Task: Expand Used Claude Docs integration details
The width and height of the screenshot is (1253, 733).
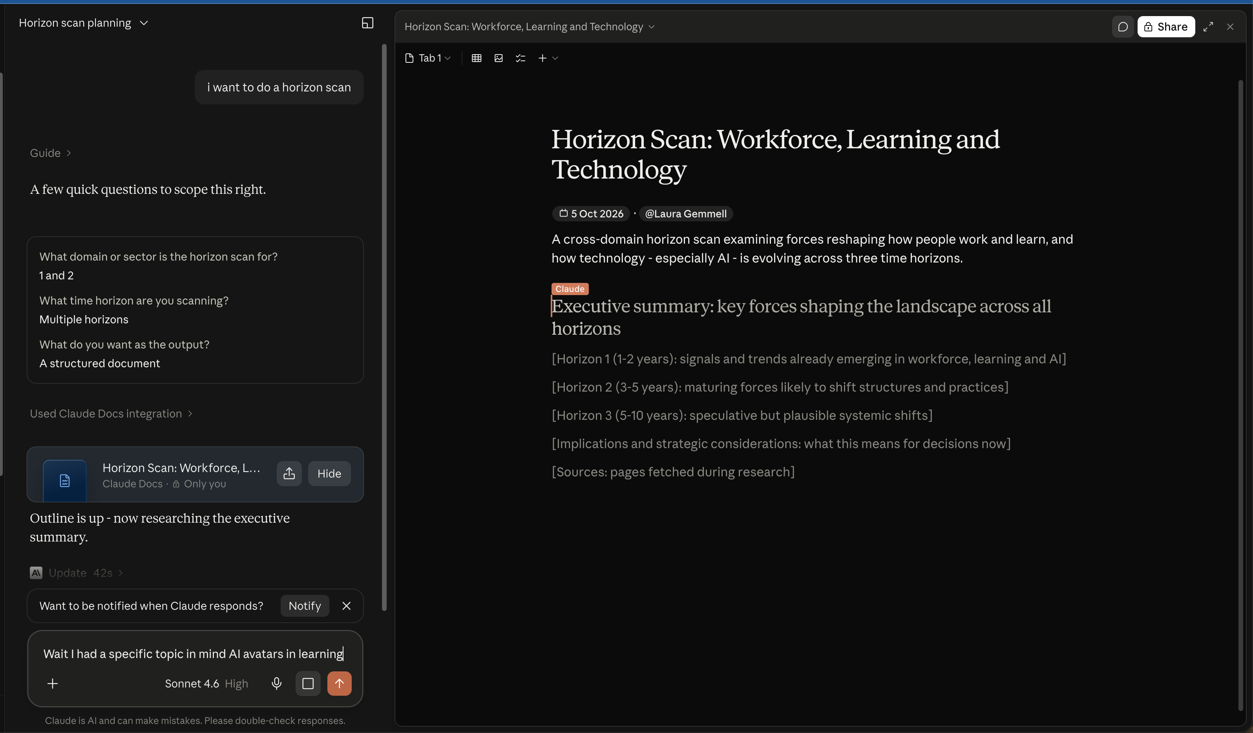Action: pos(111,414)
